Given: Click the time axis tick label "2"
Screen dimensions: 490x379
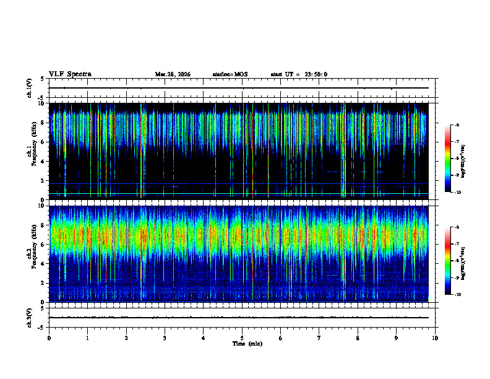Looking at the screenshot, I should [x=126, y=338].
